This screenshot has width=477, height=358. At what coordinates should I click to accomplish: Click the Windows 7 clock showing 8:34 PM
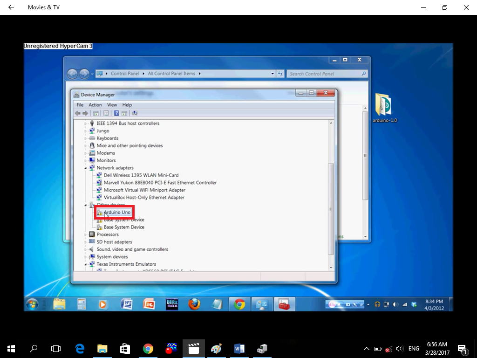434,305
